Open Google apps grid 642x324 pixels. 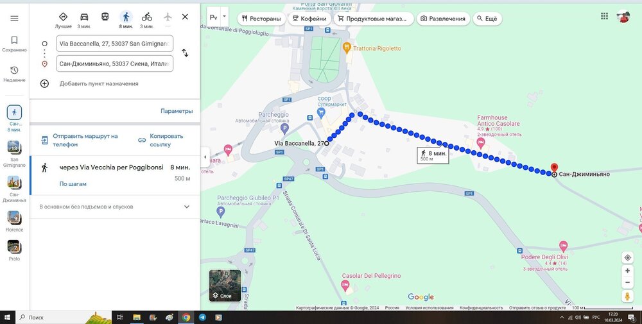point(604,16)
